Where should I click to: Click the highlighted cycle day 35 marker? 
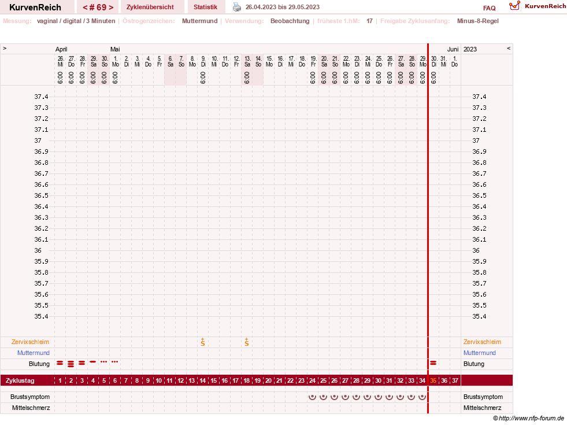tap(433, 380)
